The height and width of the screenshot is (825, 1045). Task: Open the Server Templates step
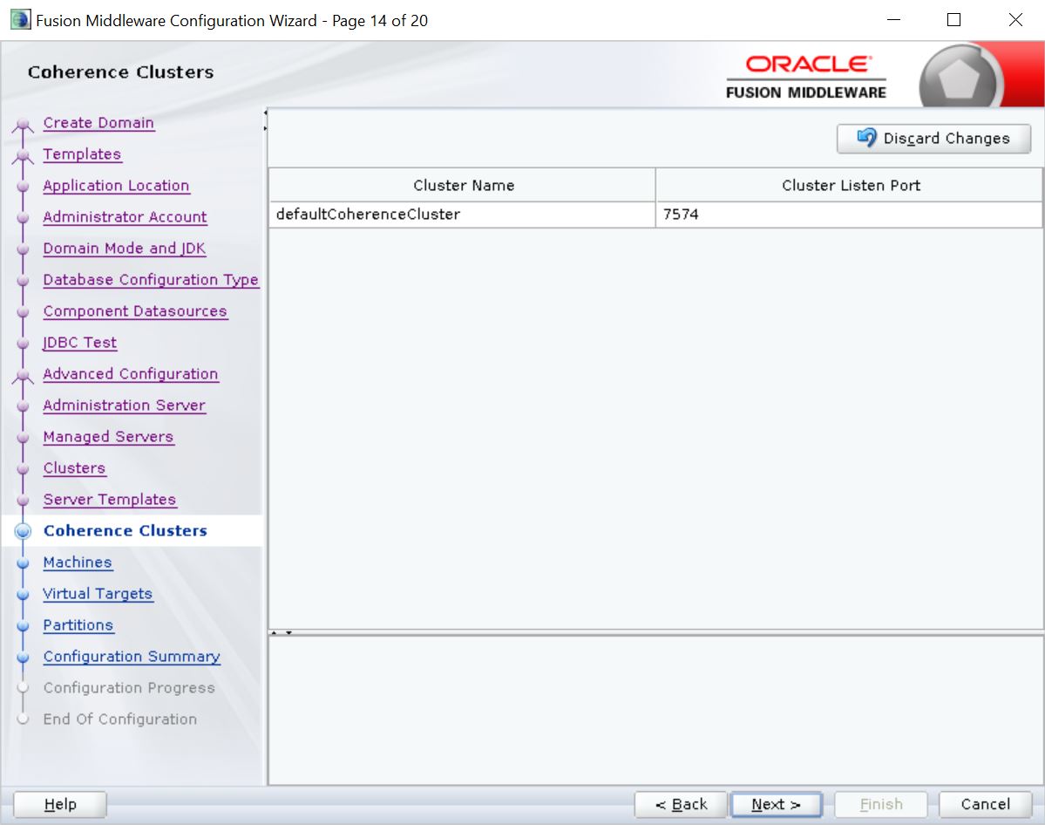(x=110, y=499)
